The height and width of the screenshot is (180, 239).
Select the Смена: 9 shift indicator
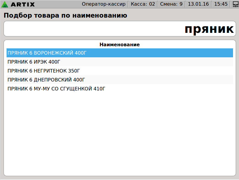click(x=171, y=4)
